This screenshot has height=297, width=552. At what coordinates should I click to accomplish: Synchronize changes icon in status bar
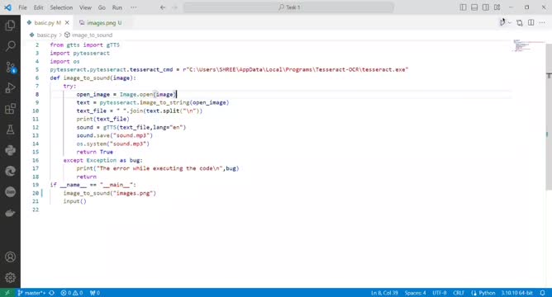(x=52, y=293)
